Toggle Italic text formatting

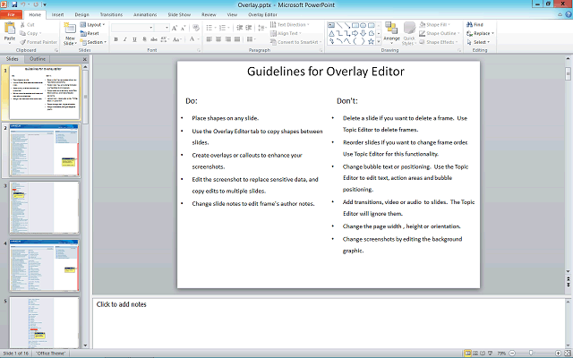(126, 39)
